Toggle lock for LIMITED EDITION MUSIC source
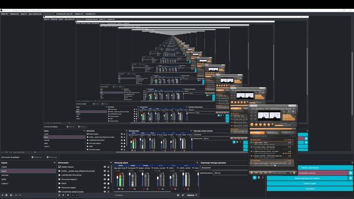The height and width of the screenshot is (199, 354). tap(108, 175)
